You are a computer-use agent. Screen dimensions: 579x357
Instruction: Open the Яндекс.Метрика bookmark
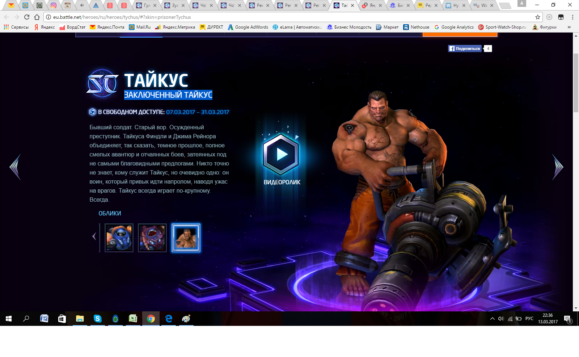click(x=175, y=27)
